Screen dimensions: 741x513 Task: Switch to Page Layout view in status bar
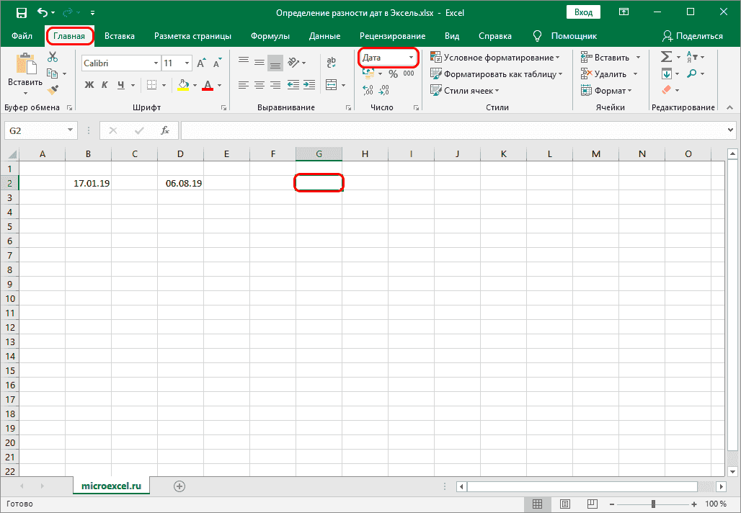tap(565, 504)
